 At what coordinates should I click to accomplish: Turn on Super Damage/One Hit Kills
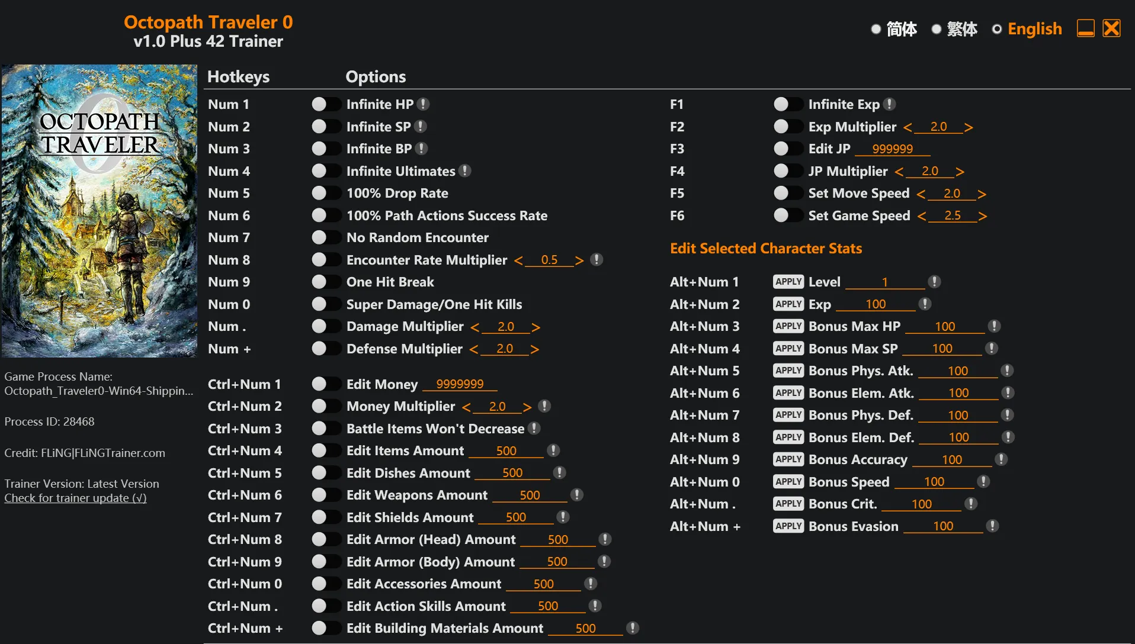325,304
